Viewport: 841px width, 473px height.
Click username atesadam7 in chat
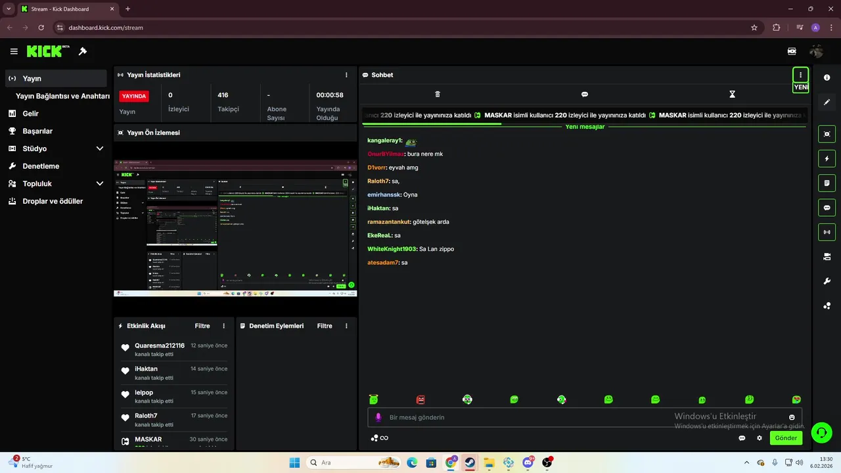tap(383, 263)
